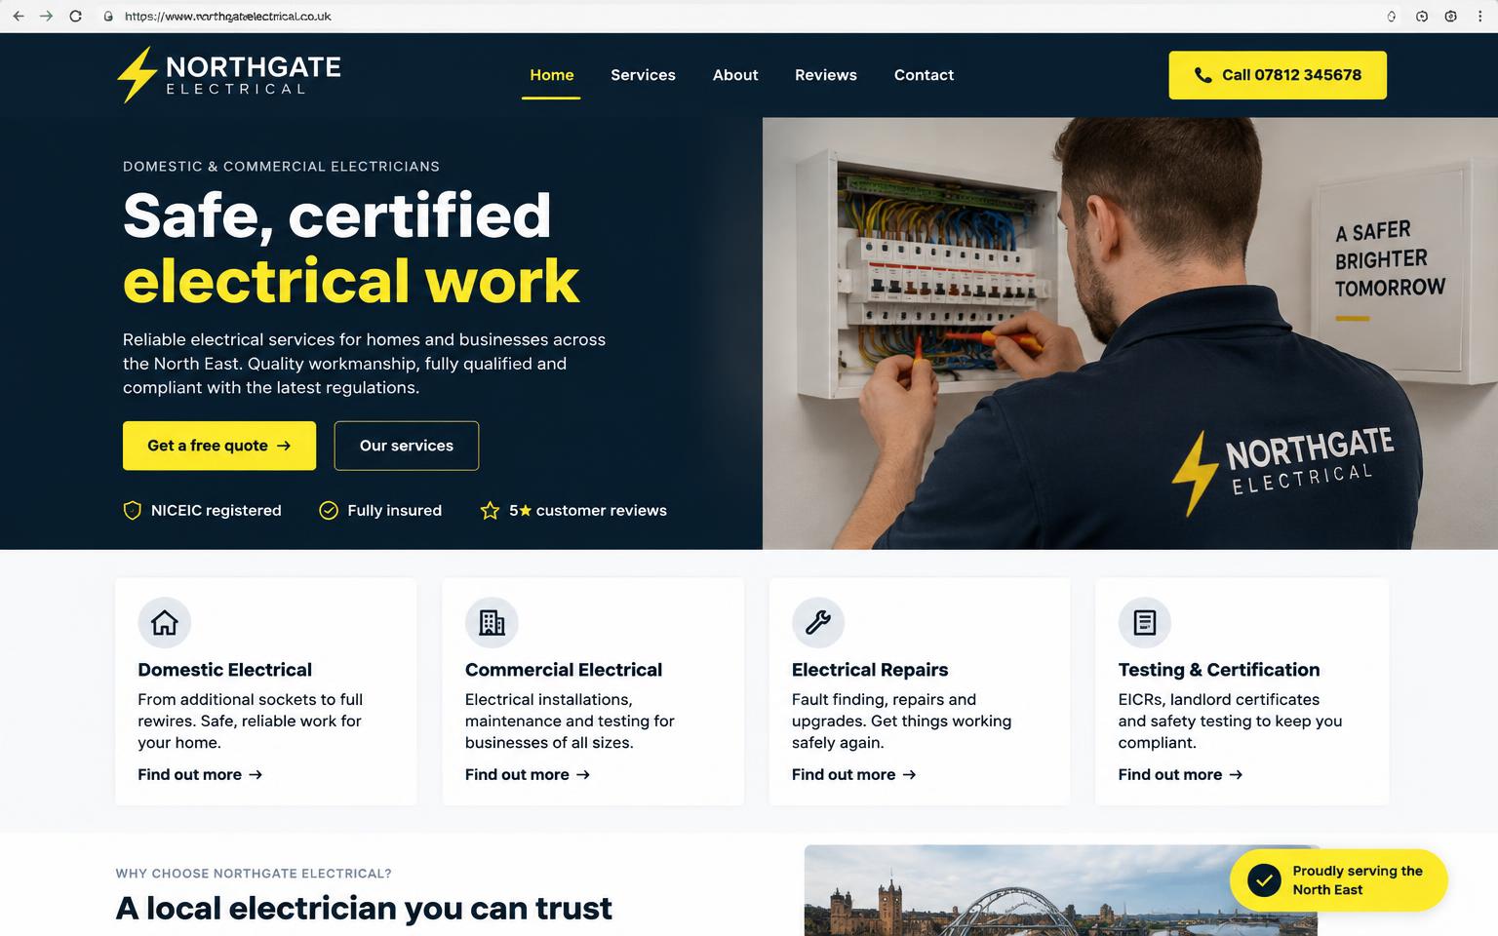Open the Our services button
This screenshot has height=936, width=1498.
point(407,446)
